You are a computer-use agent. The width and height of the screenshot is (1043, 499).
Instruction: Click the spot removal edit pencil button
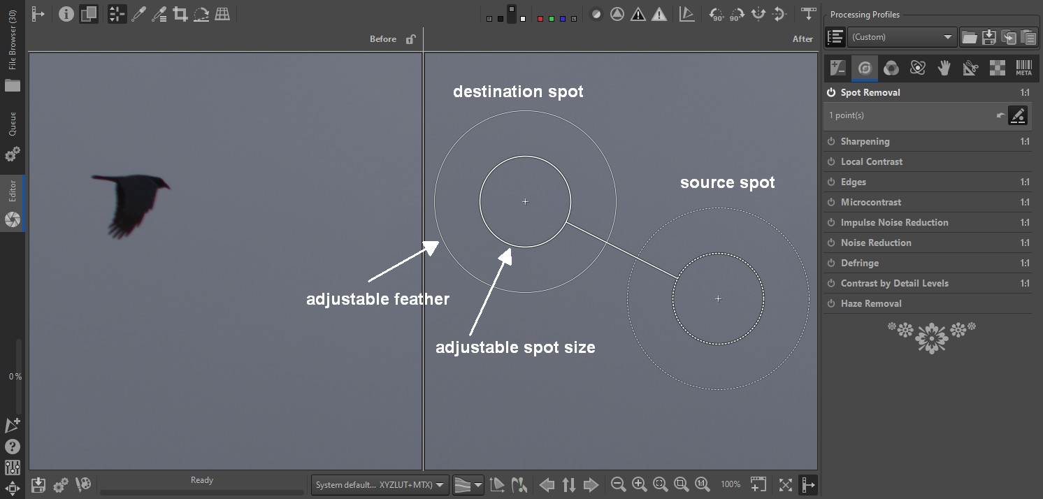pyautogui.click(x=1018, y=115)
